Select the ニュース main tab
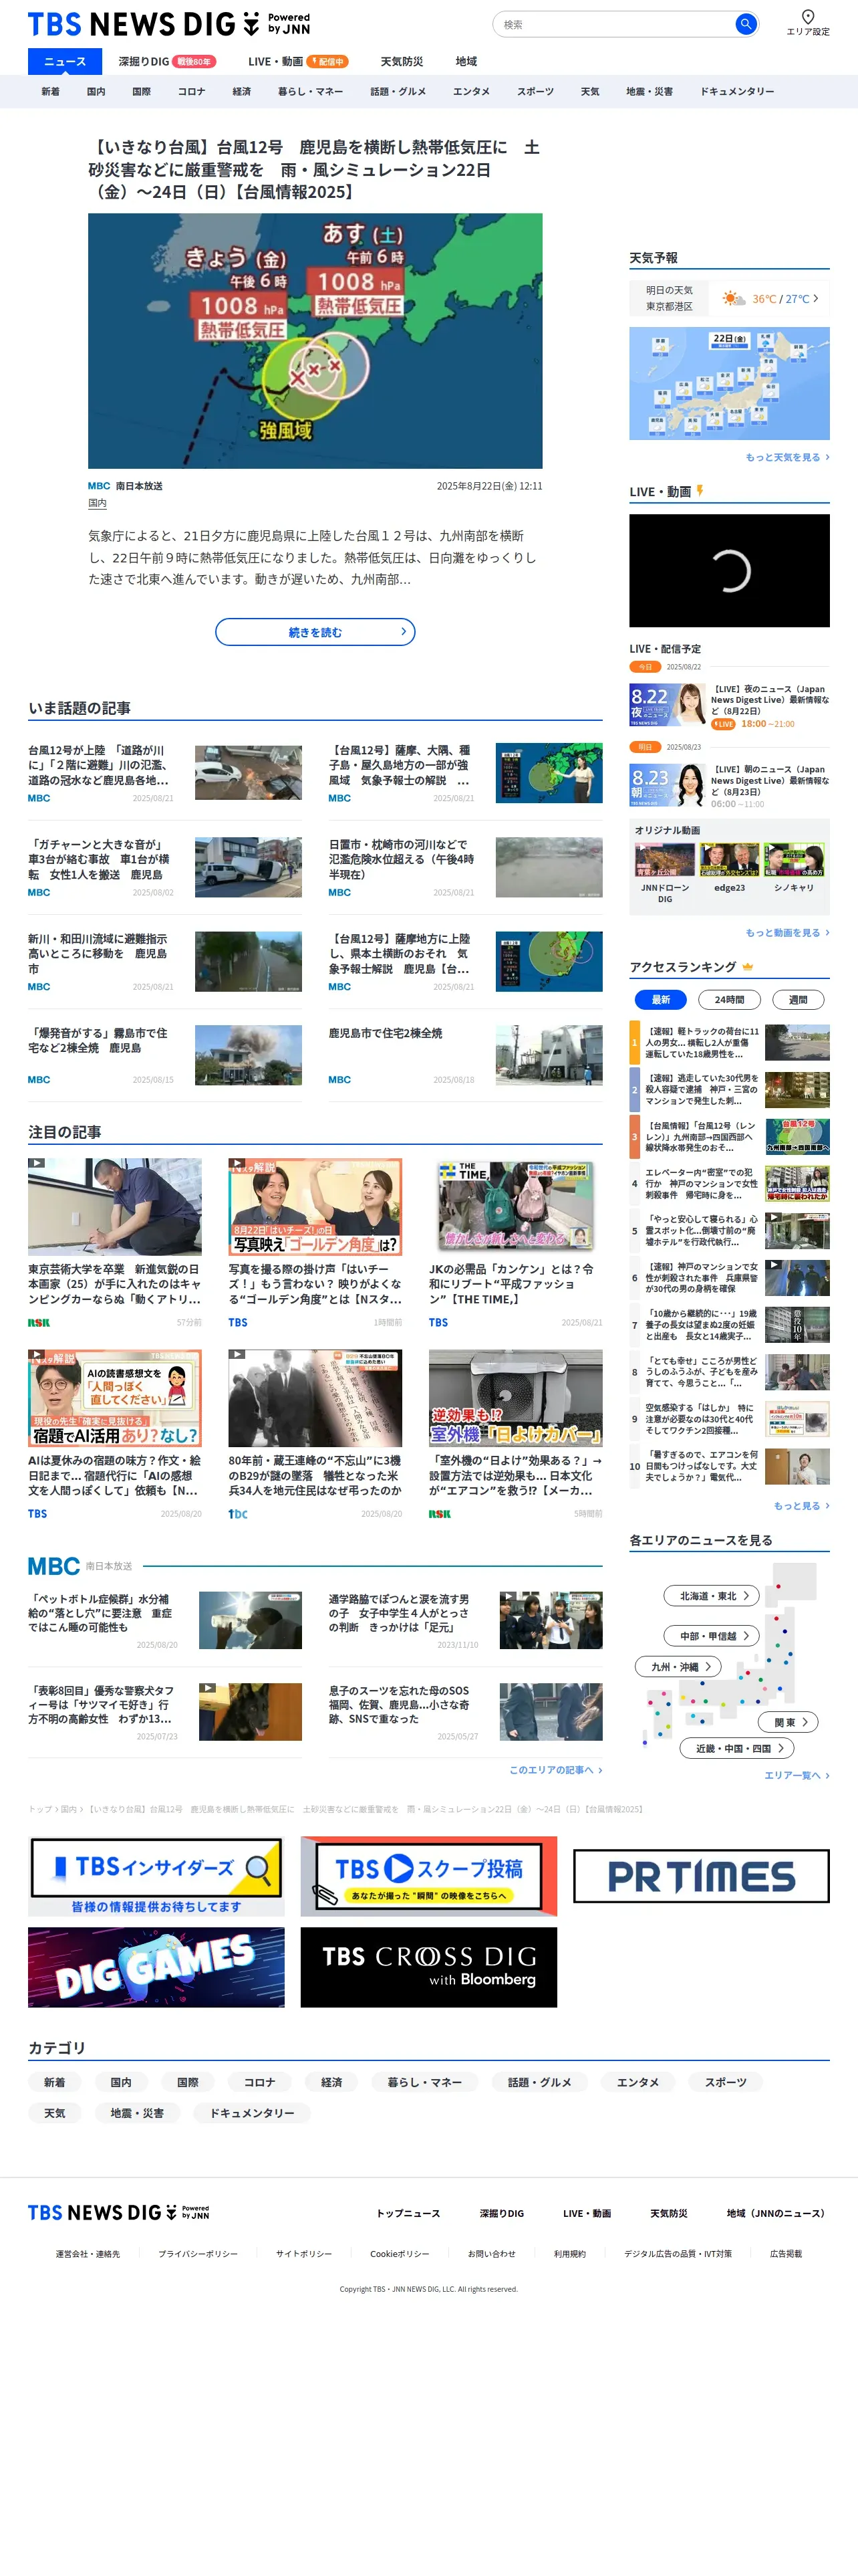The image size is (858, 2576). (x=65, y=61)
